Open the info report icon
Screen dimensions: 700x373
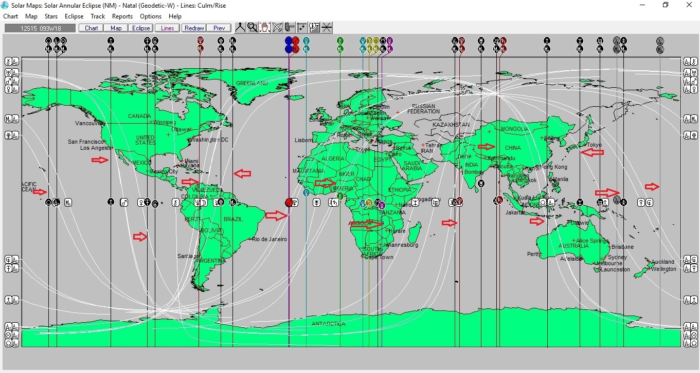pos(314,28)
